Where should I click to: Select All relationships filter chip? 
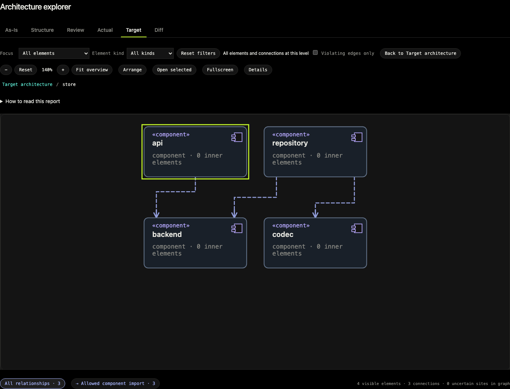click(x=33, y=384)
